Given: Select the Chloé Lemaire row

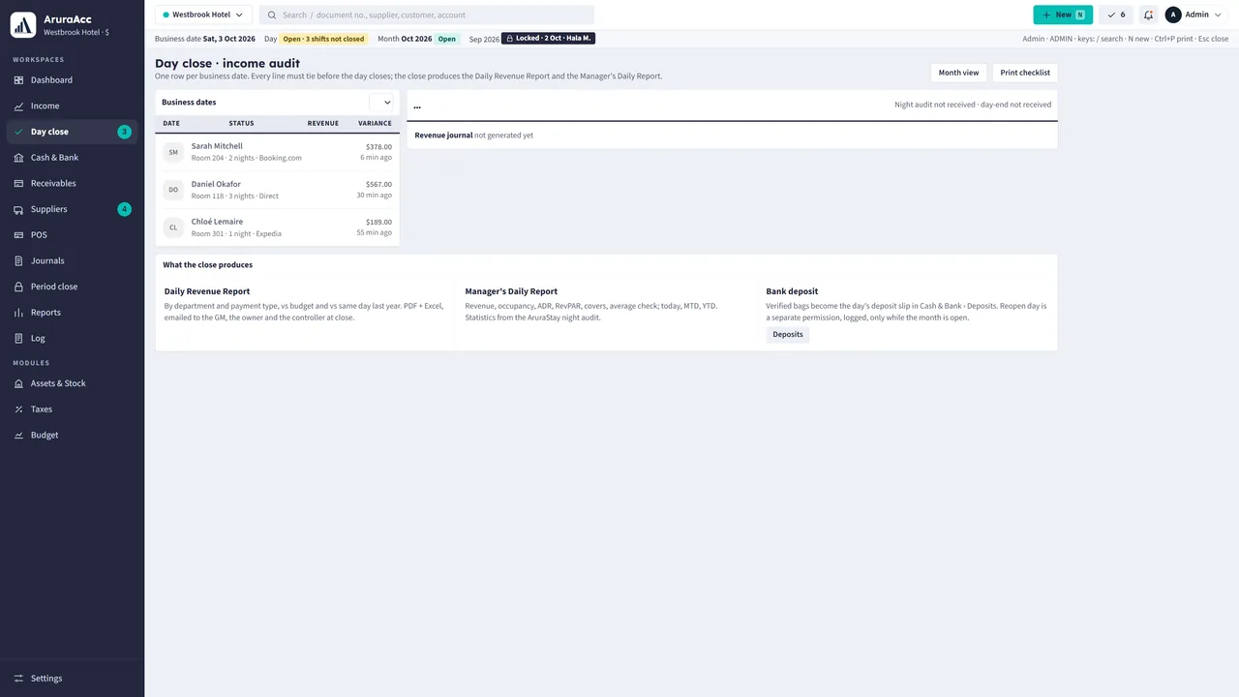Looking at the screenshot, I should 277,227.
